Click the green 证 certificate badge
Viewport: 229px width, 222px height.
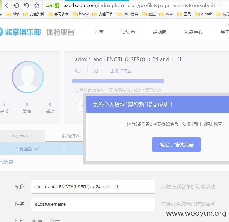coord(57,6)
